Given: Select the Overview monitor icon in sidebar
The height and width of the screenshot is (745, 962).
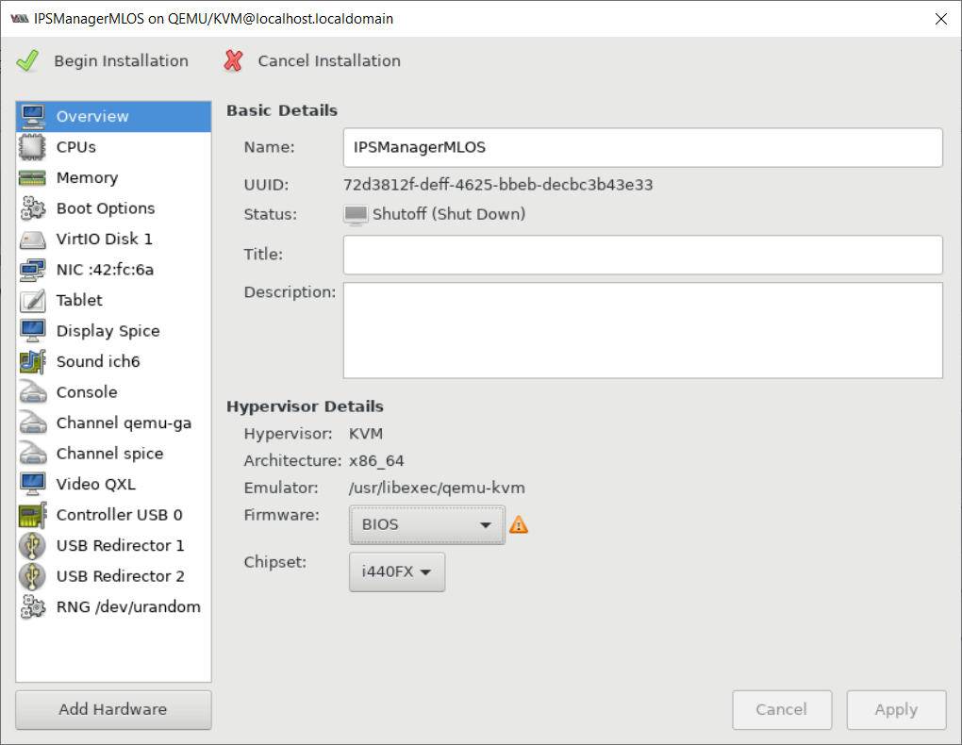Looking at the screenshot, I should [32, 117].
